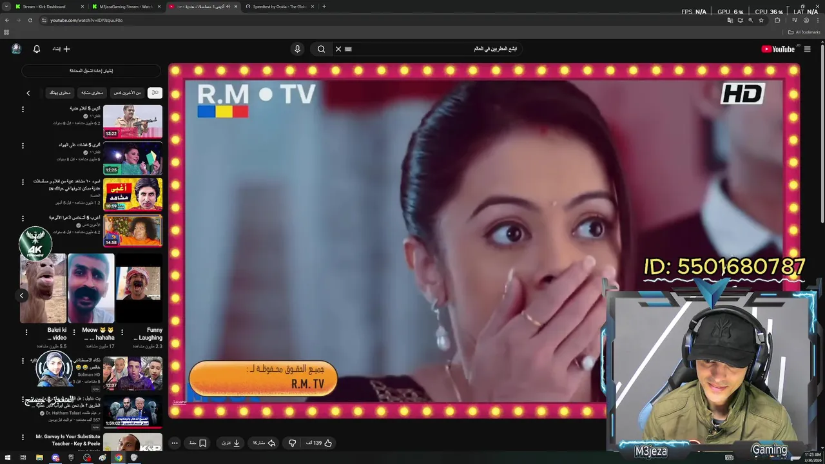Open the 12:37 Soliman HD video
This screenshot has height=464, width=825.
point(133,373)
